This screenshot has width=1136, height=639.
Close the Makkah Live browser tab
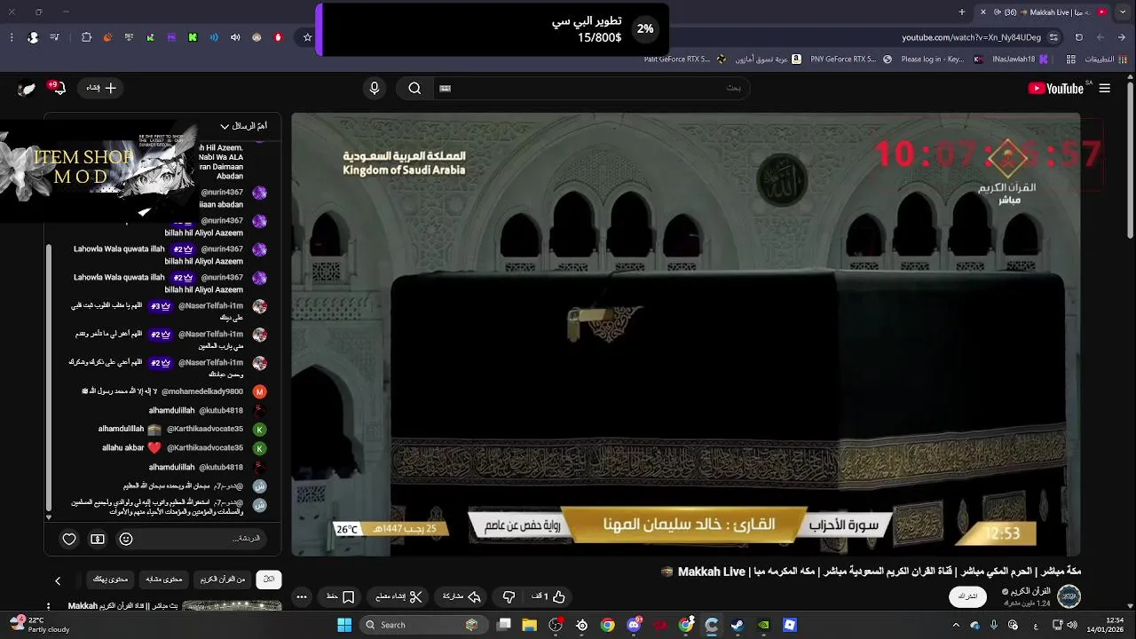coord(982,12)
